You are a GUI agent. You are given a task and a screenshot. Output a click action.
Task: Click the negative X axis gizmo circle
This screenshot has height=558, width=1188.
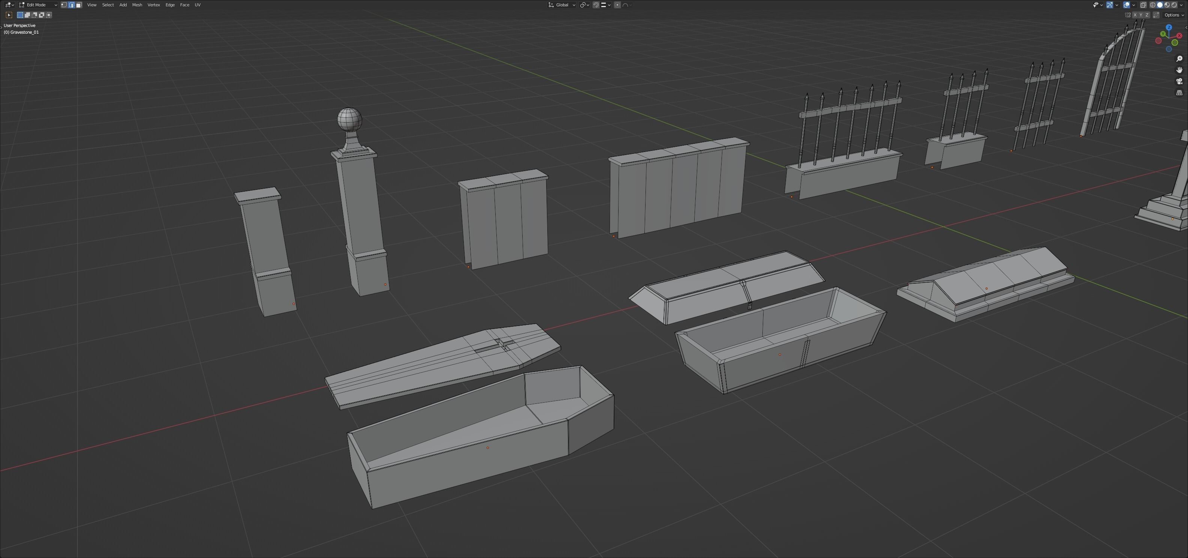1158,40
